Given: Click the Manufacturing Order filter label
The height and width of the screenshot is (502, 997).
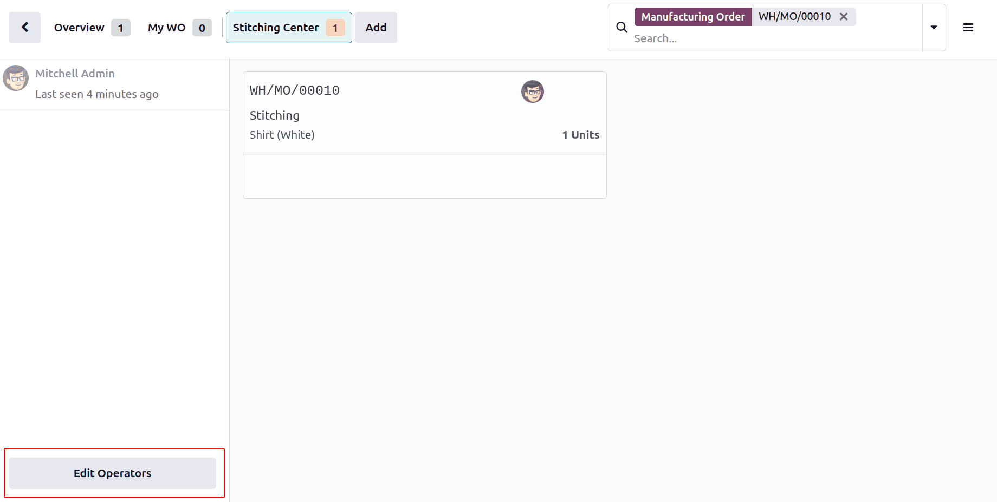Looking at the screenshot, I should pos(693,17).
